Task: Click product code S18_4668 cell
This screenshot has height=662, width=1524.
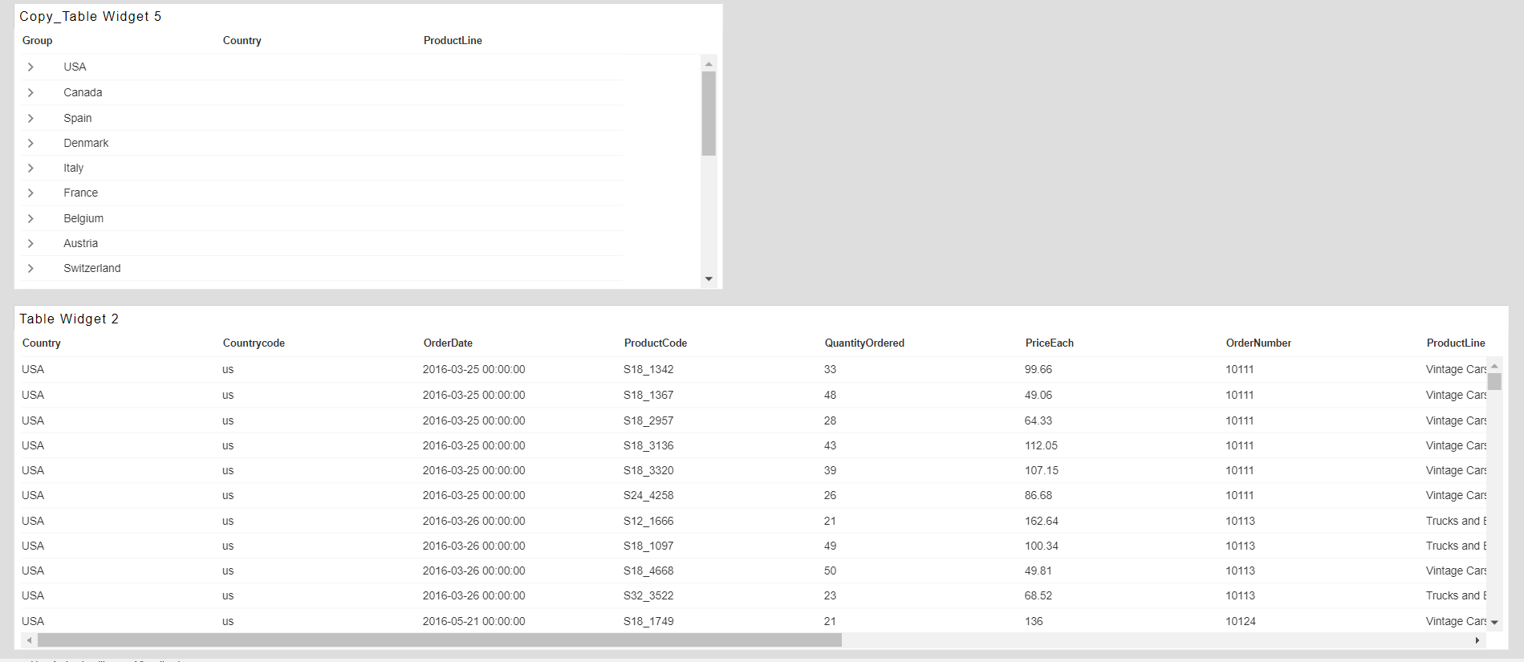Action: click(x=648, y=571)
